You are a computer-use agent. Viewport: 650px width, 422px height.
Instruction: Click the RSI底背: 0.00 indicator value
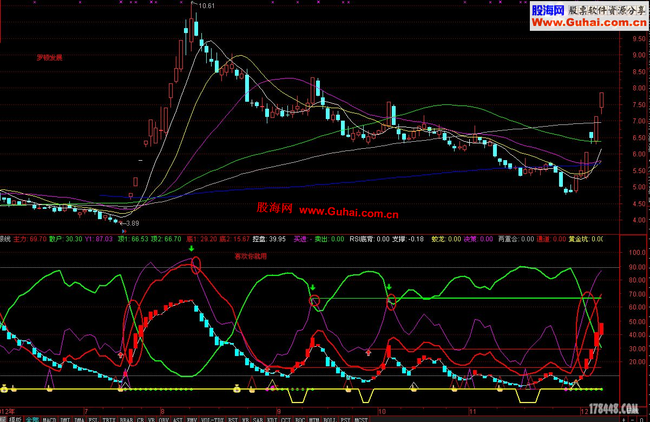(370, 239)
